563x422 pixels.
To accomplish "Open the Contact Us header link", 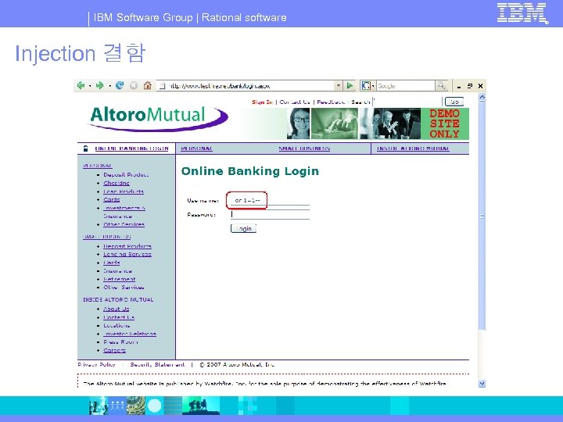I will click(295, 102).
